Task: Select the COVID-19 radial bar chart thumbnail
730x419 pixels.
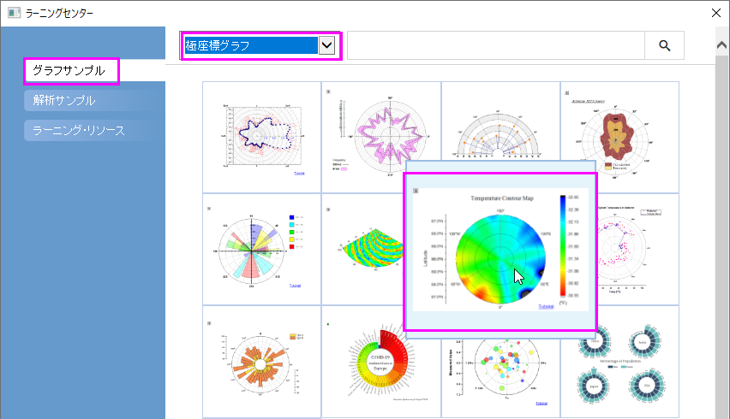Action: click(x=380, y=362)
